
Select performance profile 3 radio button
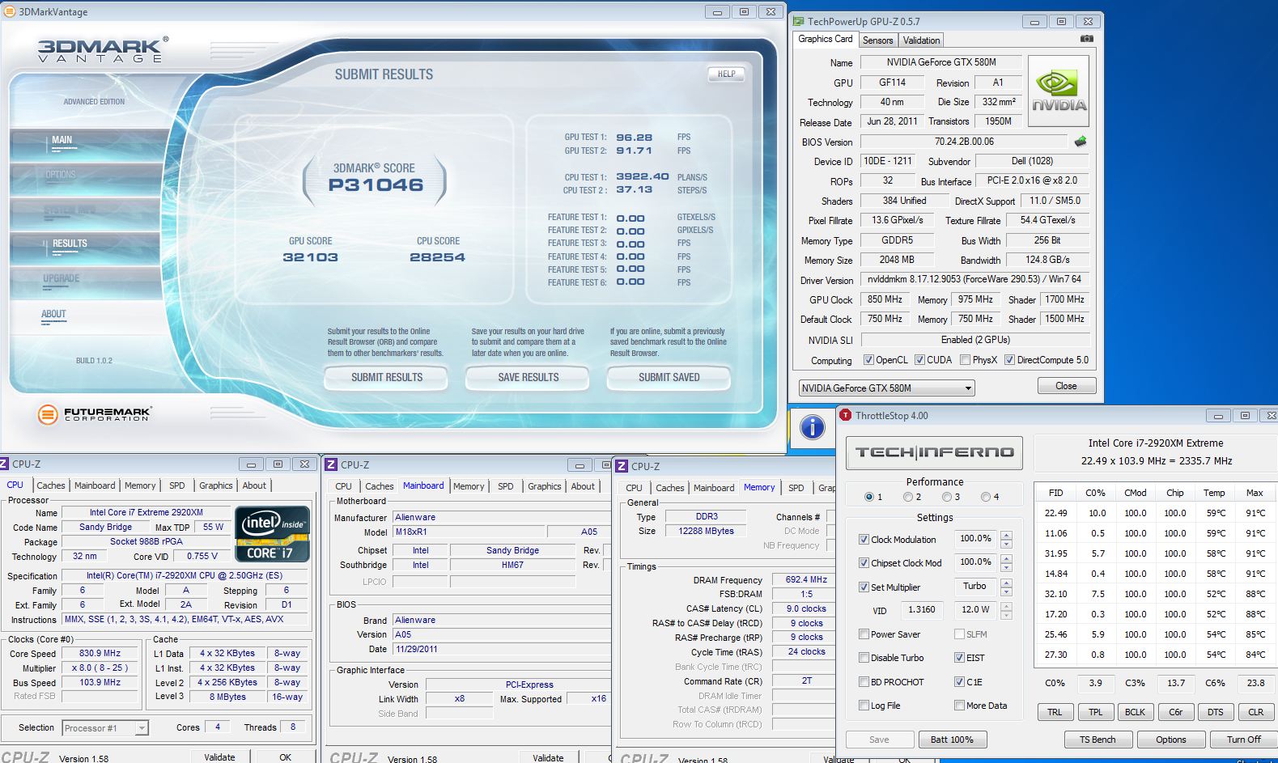pyautogui.click(x=947, y=497)
